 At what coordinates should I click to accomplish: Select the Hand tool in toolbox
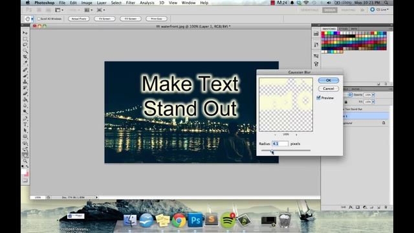tap(25, 155)
